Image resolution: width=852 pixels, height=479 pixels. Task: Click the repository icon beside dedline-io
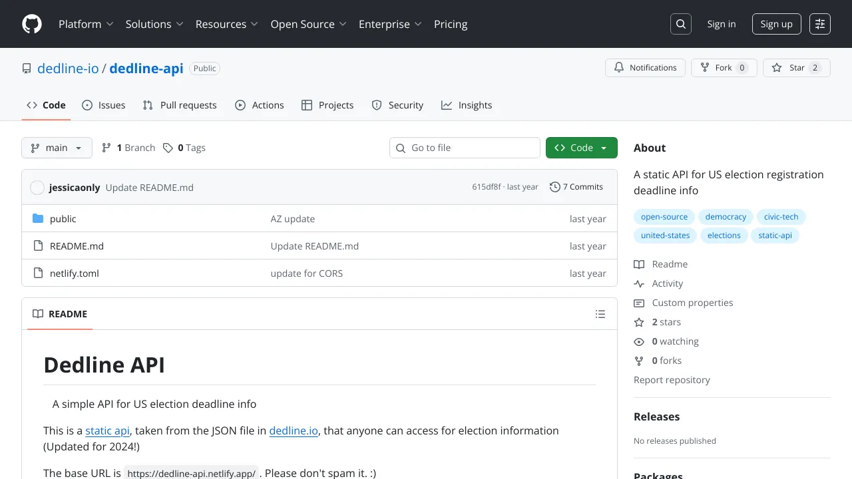coord(27,69)
